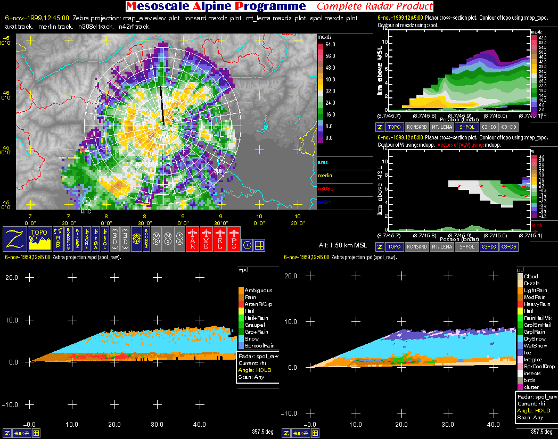Select S-POL tab in upper cross-section

coord(467,127)
